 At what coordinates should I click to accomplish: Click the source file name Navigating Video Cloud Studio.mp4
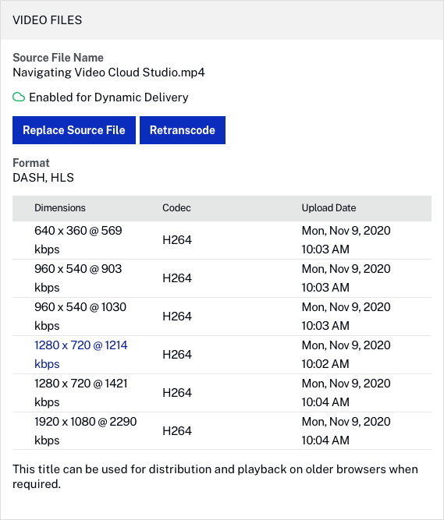pos(108,73)
